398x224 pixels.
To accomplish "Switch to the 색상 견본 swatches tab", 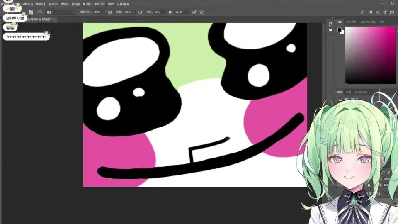I will pos(351,22).
